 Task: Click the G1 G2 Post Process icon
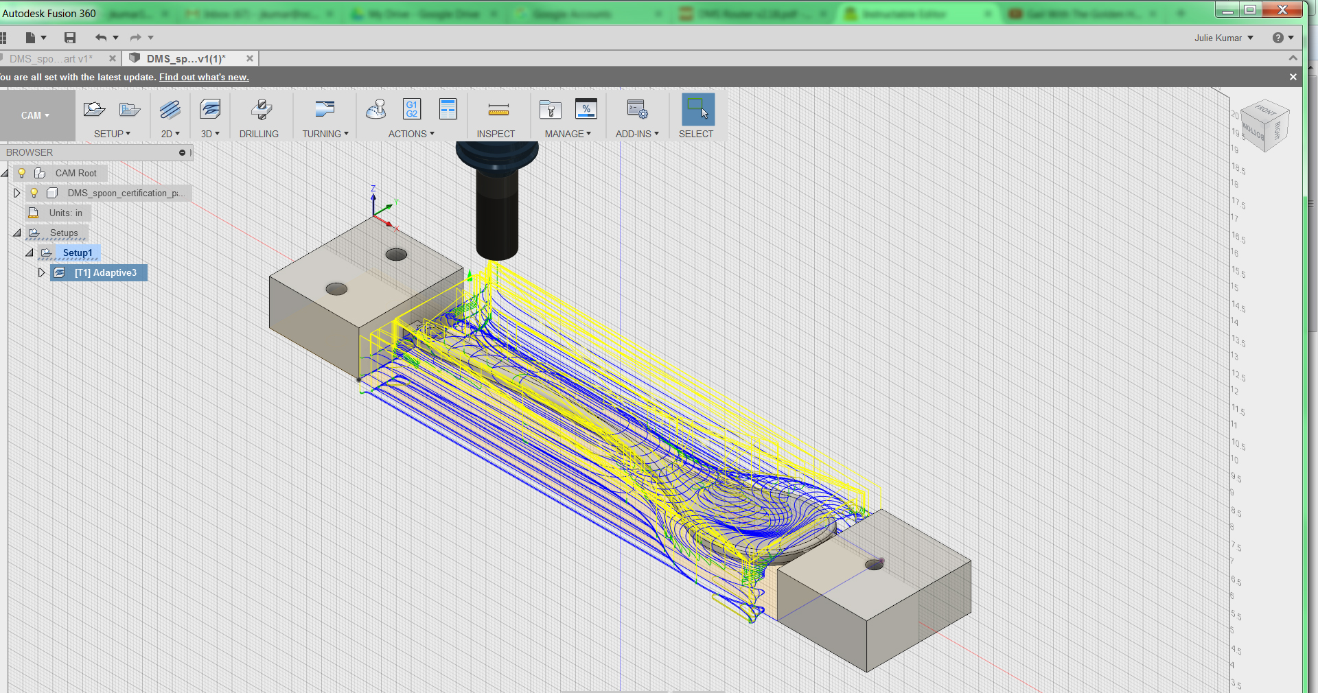pos(412,110)
